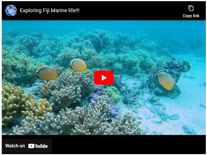This screenshot has height=155, width=207.
Task: Open the channel's globe avatar
Action: (11, 10)
